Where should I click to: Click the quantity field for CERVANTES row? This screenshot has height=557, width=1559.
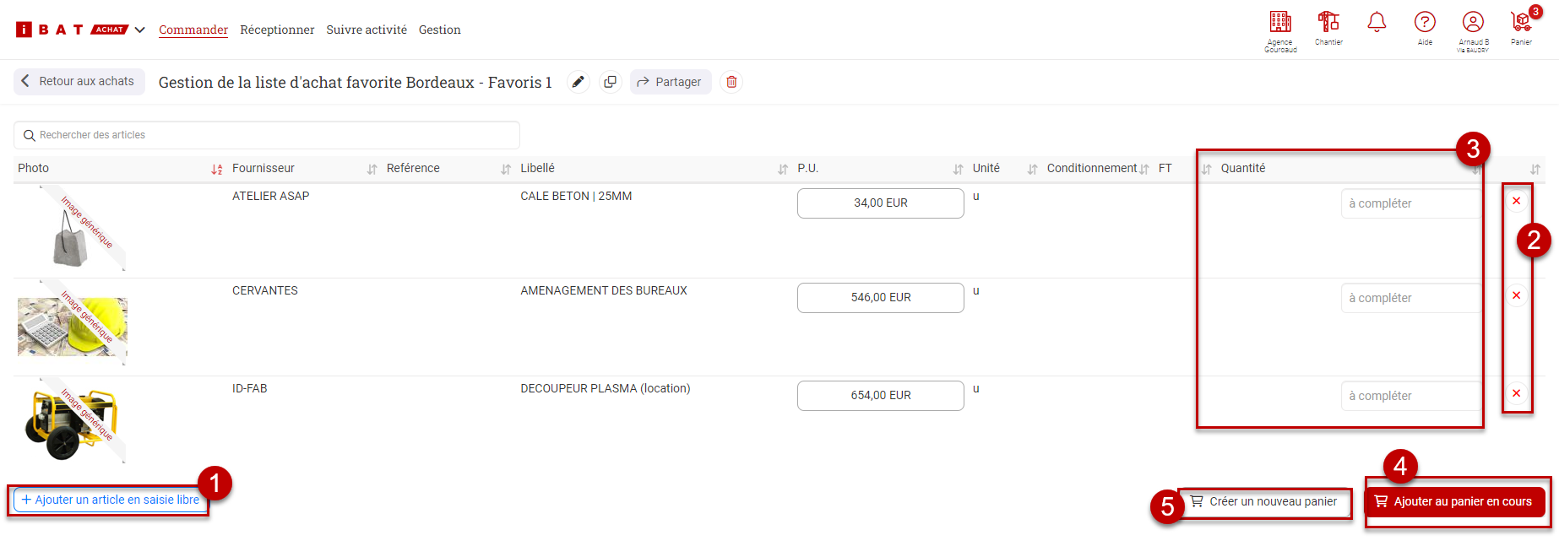point(1410,298)
